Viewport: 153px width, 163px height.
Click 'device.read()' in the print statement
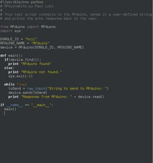tap(91, 97)
